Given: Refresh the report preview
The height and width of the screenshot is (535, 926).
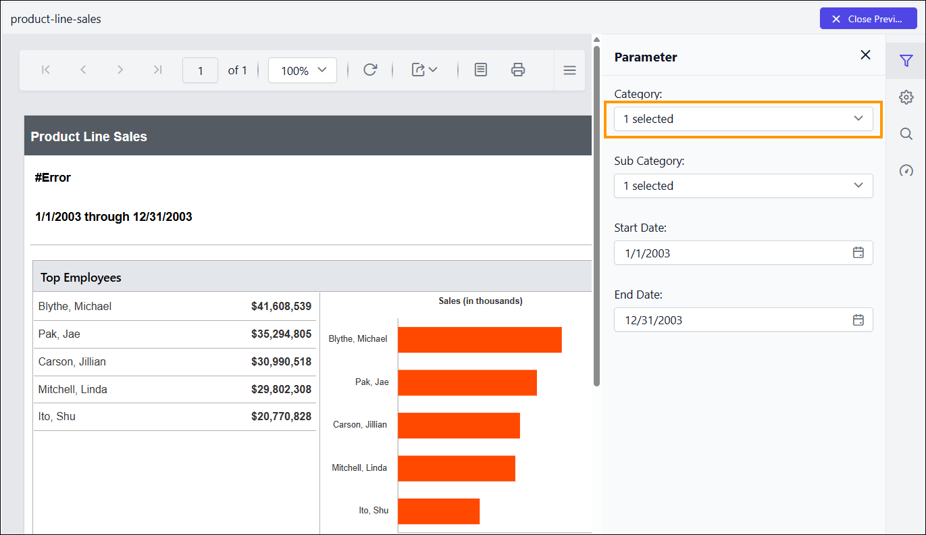Looking at the screenshot, I should coord(370,70).
